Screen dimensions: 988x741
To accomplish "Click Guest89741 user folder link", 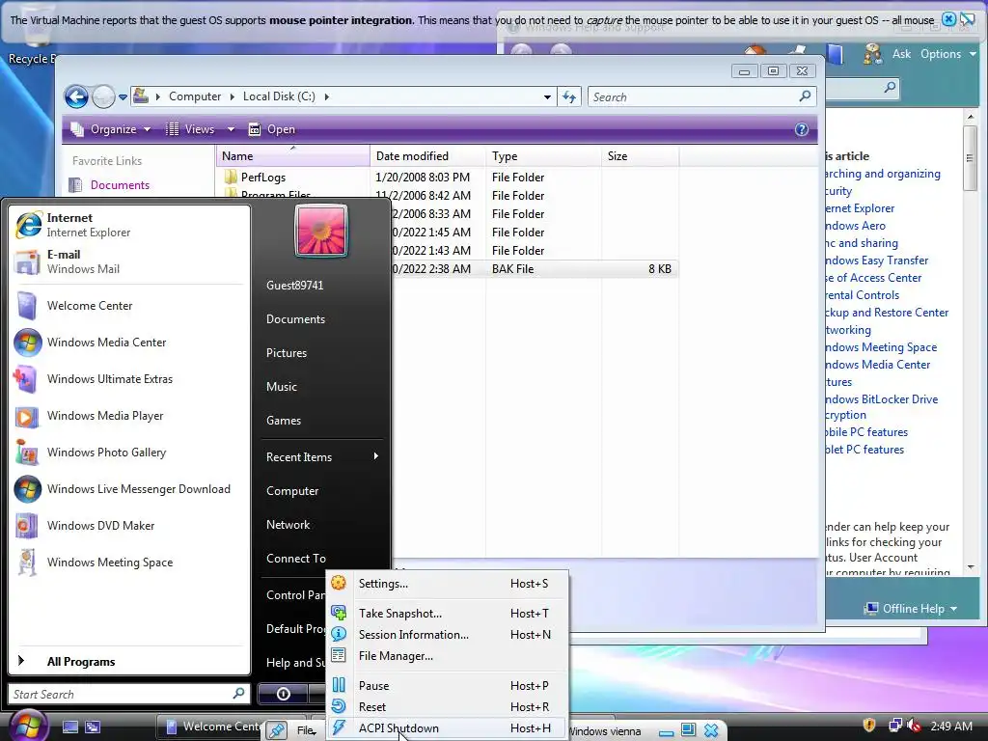I will [294, 286].
